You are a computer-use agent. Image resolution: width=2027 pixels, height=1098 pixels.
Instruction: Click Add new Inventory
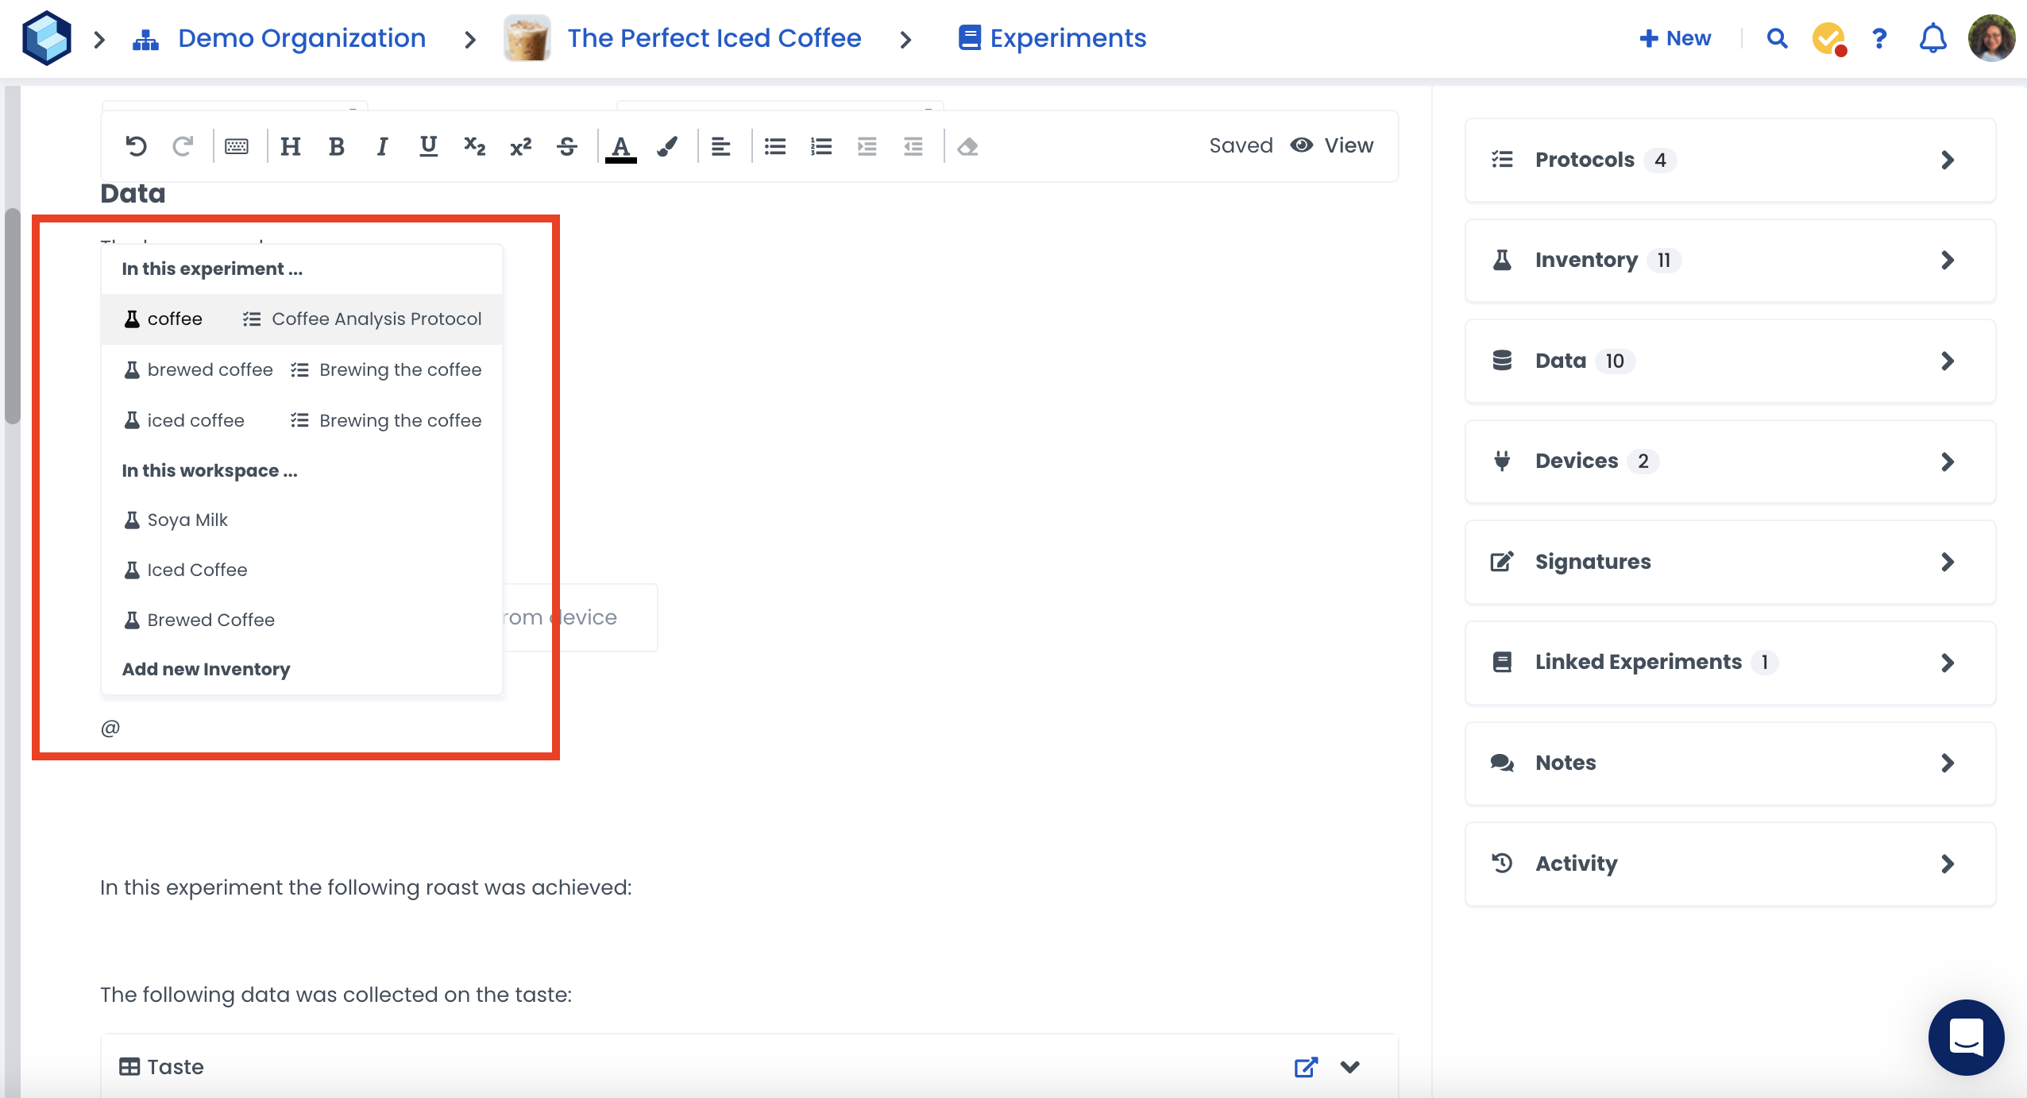coord(206,669)
